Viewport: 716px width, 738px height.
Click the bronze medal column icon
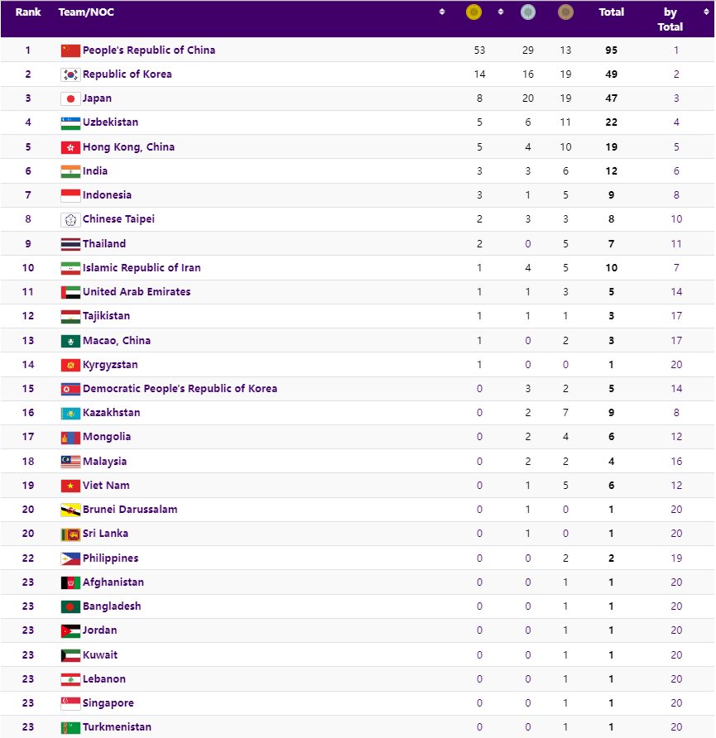(565, 12)
